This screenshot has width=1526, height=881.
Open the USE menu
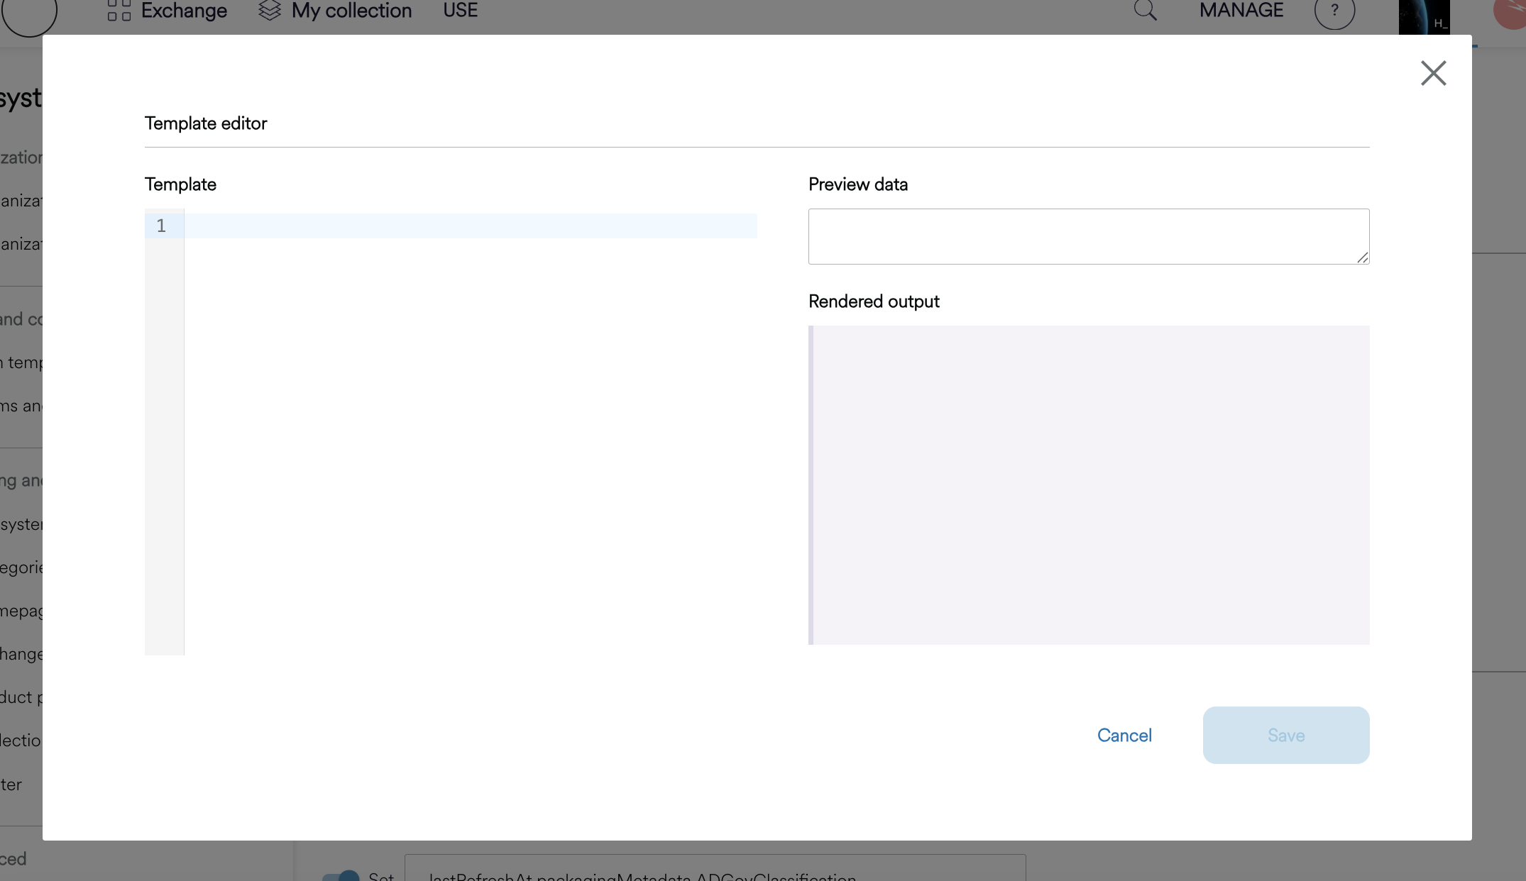coord(460,11)
